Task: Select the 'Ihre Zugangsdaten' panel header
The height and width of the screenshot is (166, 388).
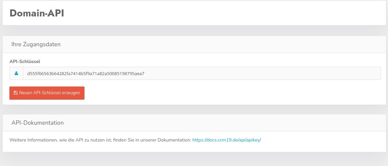Action: pyautogui.click(x=36, y=44)
